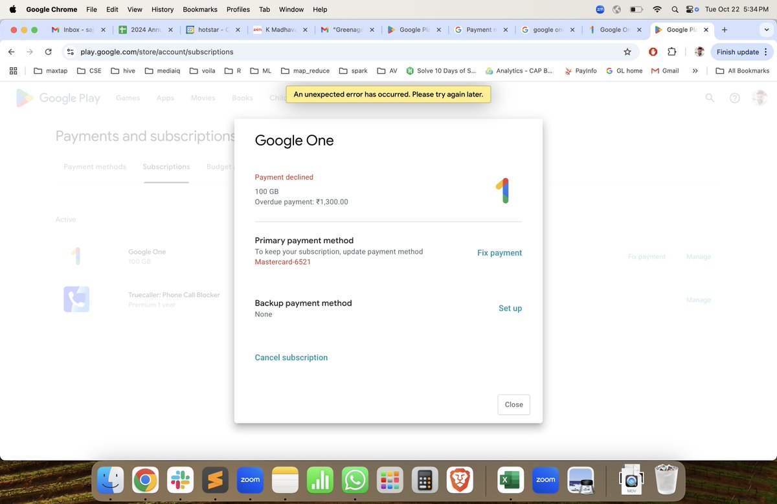Open Chrome's three-dot menu
The image size is (777, 504).
coord(767,52)
